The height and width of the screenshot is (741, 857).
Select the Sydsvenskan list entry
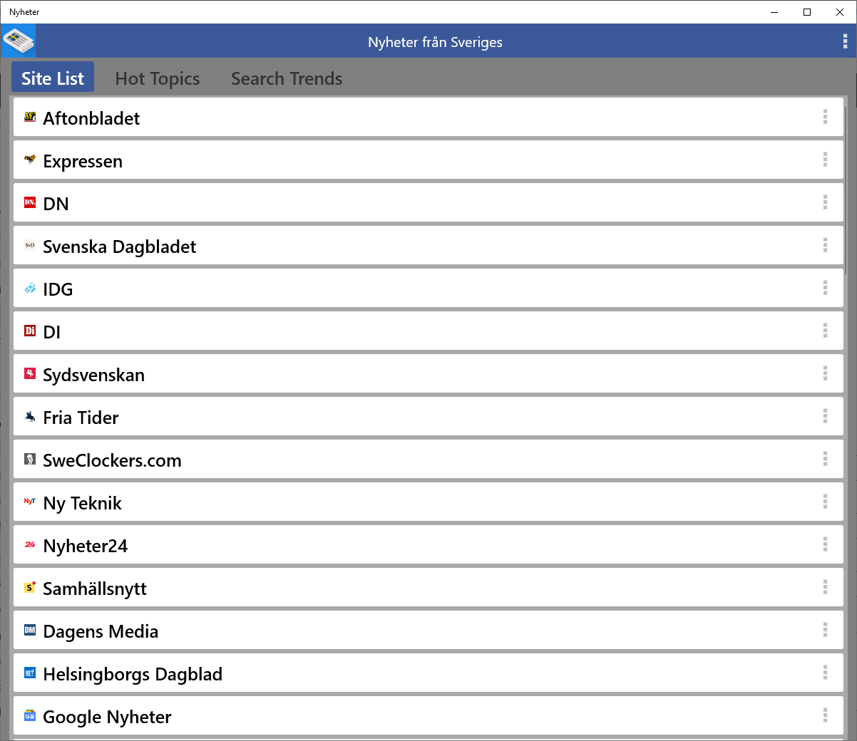click(428, 373)
